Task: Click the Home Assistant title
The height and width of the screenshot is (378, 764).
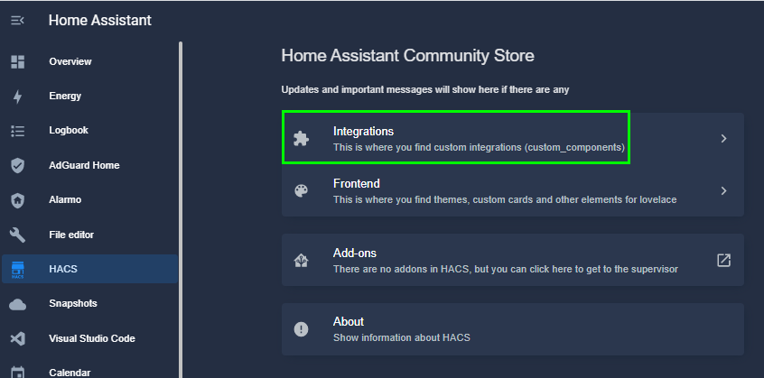Action: [x=100, y=21]
